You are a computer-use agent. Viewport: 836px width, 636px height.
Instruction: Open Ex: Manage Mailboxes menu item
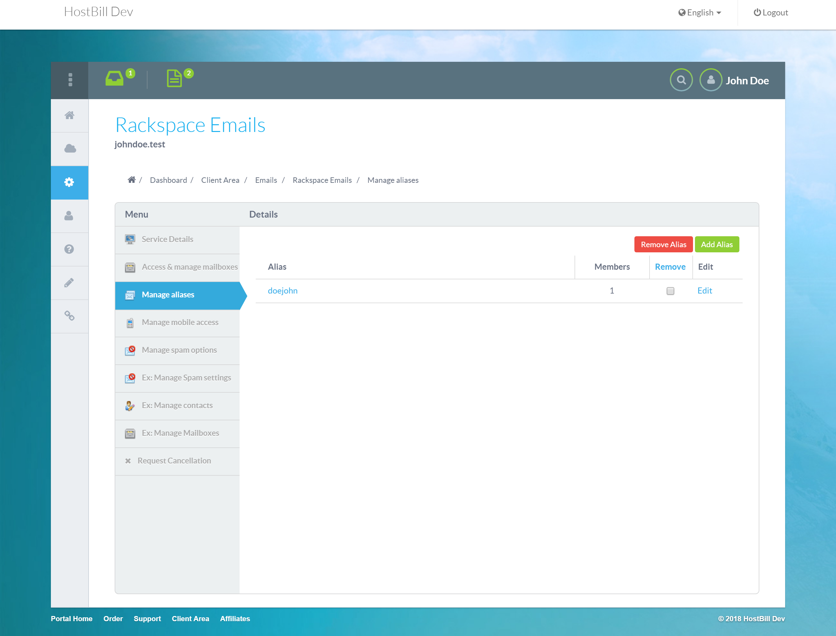[x=177, y=434]
